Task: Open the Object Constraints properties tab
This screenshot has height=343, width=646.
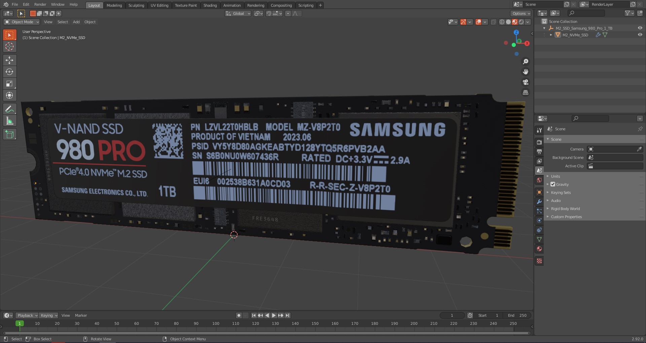Action: (x=539, y=230)
